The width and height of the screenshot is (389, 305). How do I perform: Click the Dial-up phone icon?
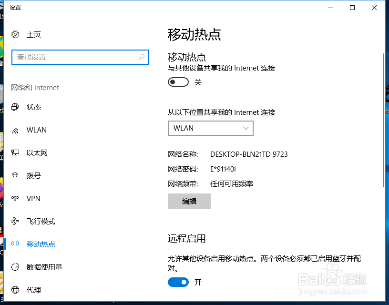[x=15, y=175]
